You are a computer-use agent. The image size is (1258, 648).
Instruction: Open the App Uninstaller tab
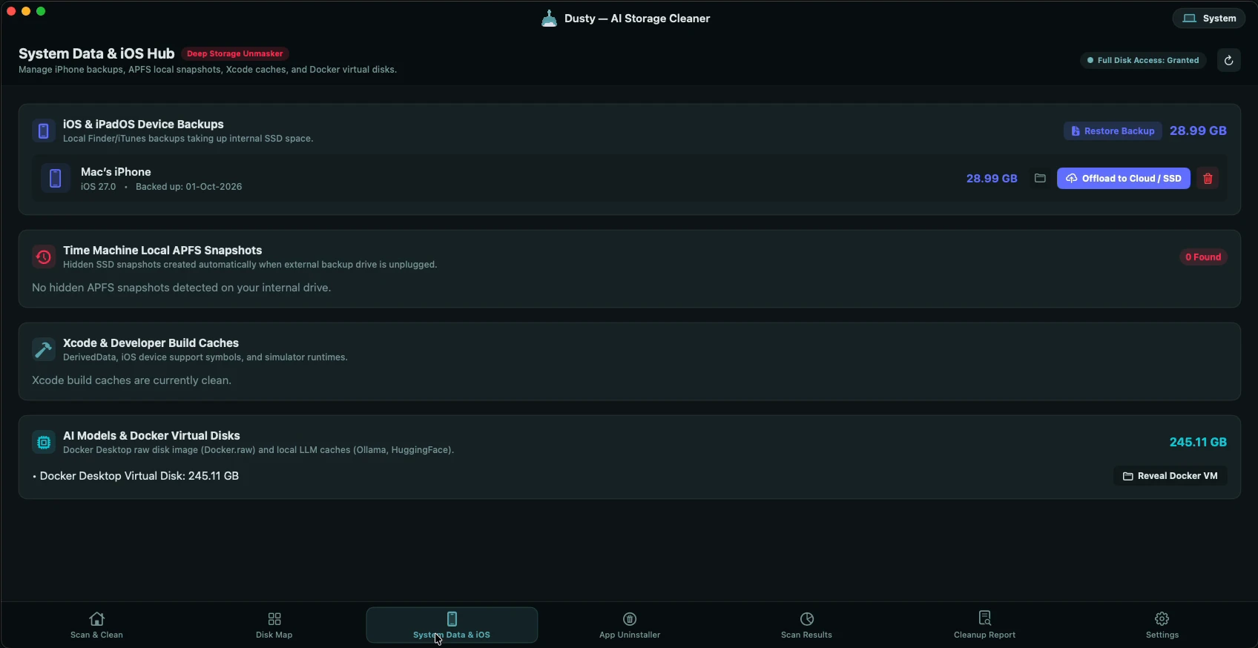[x=630, y=625]
